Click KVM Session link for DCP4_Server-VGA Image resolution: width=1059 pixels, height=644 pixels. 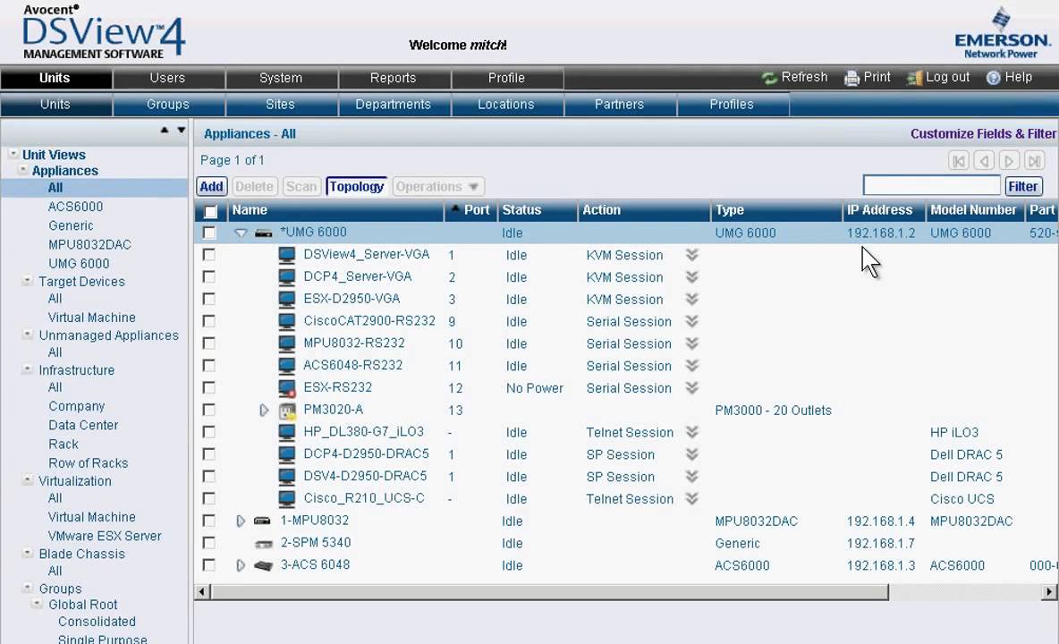coord(624,277)
